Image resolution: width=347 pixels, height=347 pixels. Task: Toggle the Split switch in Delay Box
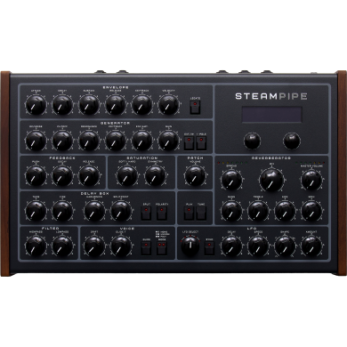click(x=146, y=214)
